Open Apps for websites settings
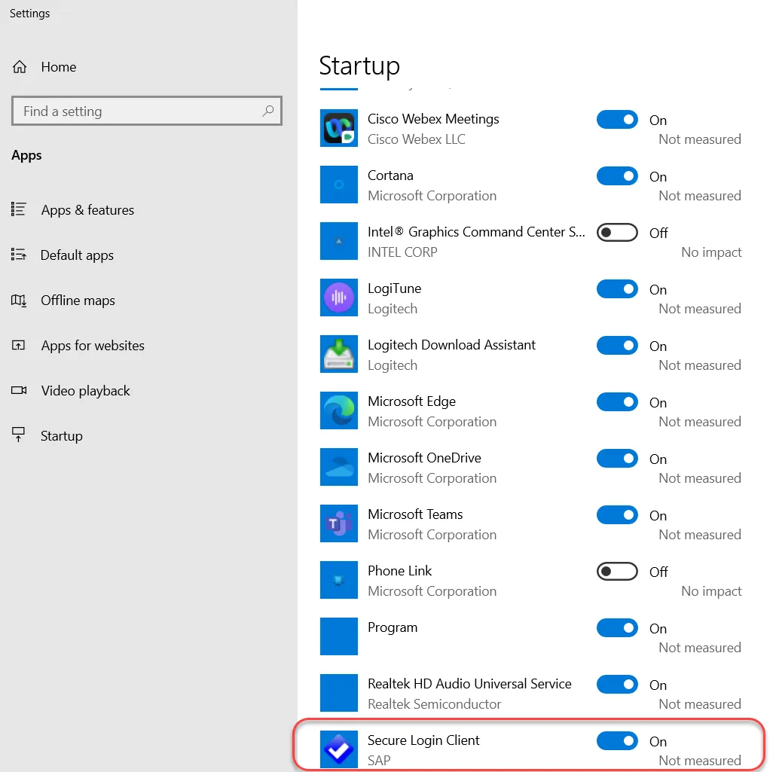The height and width of the screenshot is (772, 773). pyautogui.click(x=93, y=346)
